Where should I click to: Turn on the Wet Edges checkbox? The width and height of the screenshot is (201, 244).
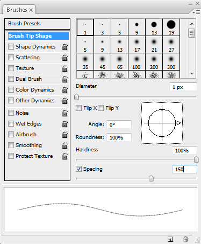11,124
